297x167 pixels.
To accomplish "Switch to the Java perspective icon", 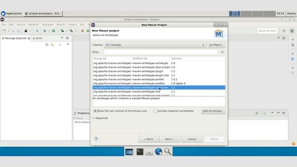I will pyautogui.click(x=292, y=31).
